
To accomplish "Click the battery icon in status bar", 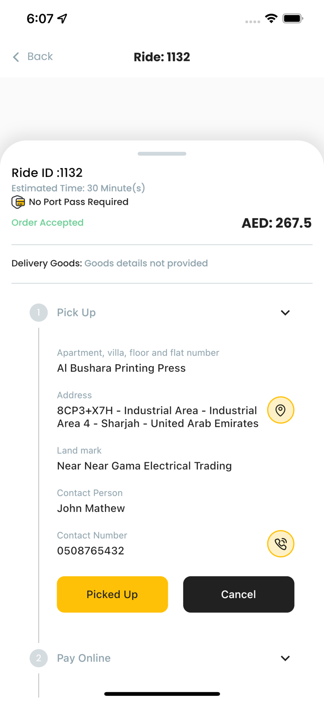I will click(292, 19).
